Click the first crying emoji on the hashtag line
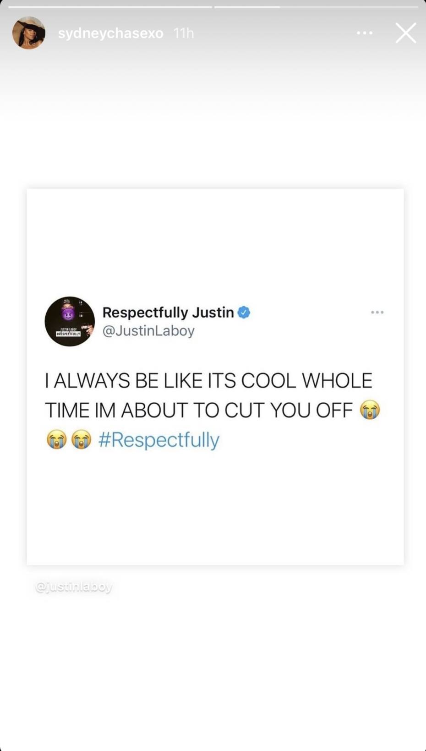Image resolution: width=426 pixels, height=751 pixels. pyautogui.click(x=57, y=439)
